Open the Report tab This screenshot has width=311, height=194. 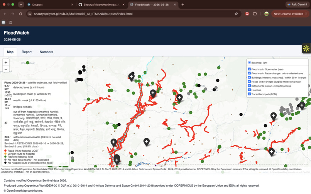(x=27, y=52)
